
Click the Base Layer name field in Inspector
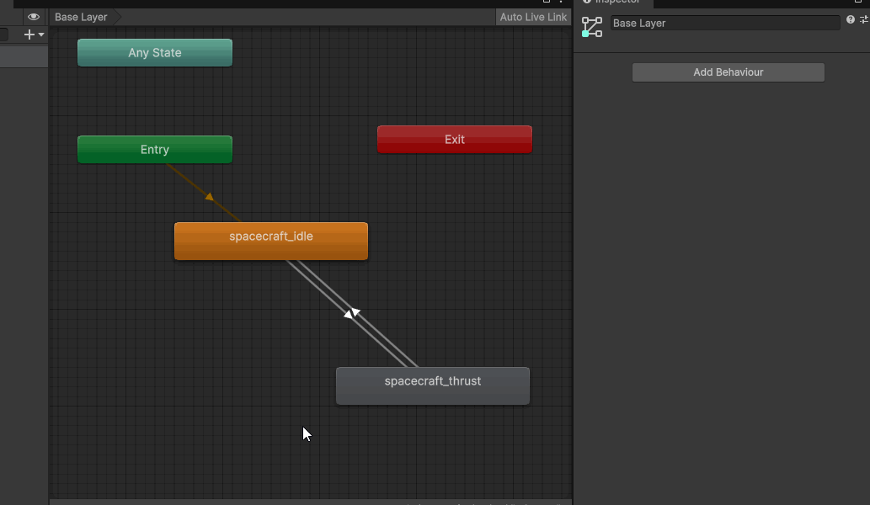click(x=725, y=24)
